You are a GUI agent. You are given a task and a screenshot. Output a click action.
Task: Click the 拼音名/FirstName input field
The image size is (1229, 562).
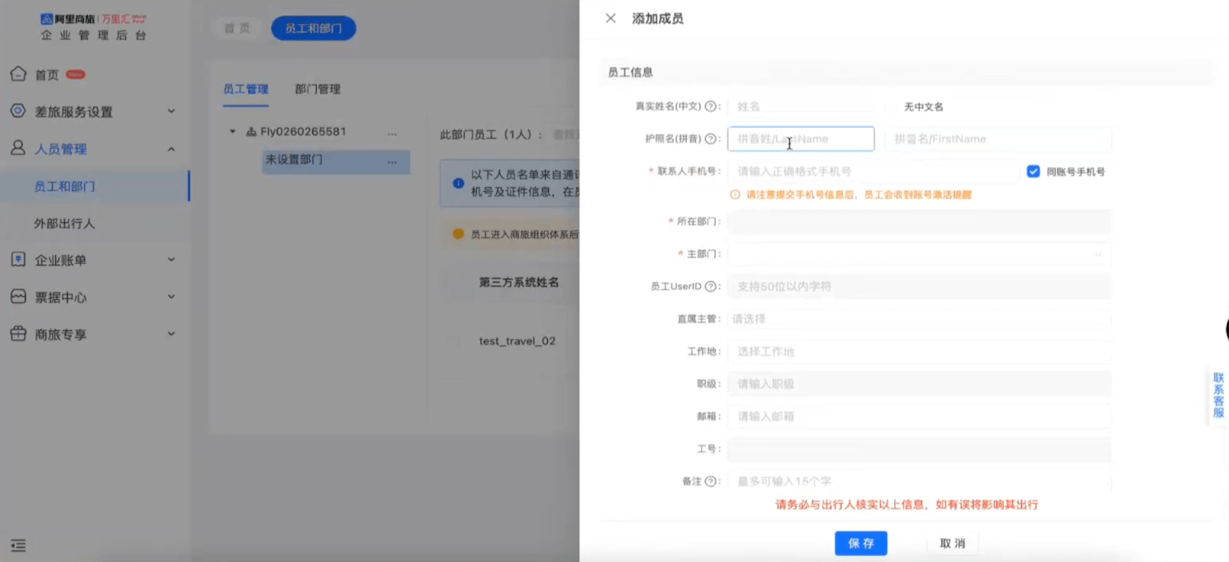(x=997, y=139)
